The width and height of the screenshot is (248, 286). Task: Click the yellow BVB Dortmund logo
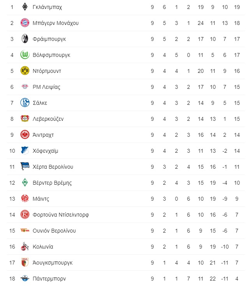pyautogui.click(x=25, y=71)
